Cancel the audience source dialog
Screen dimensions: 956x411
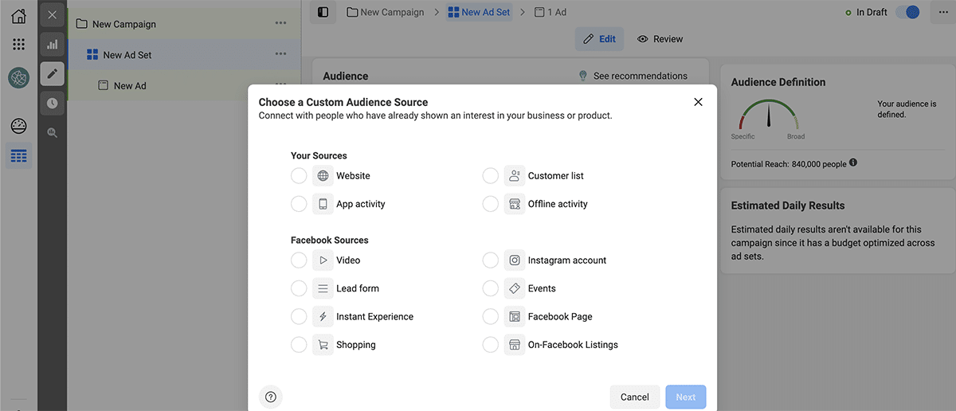point(635,397)
